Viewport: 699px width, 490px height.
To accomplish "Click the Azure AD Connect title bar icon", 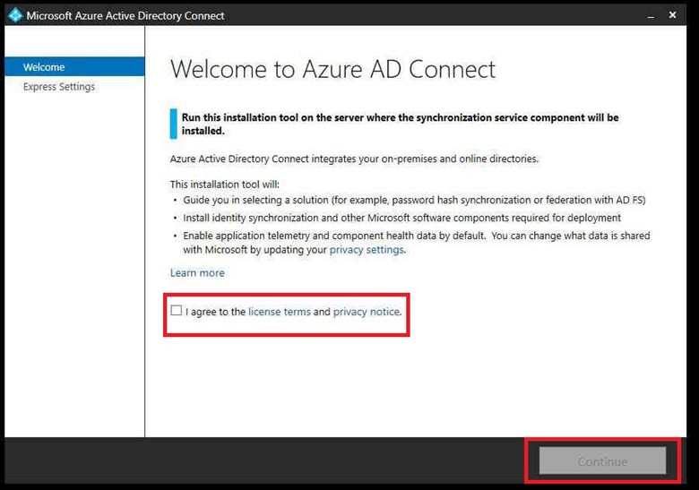I will click(14, 15).
